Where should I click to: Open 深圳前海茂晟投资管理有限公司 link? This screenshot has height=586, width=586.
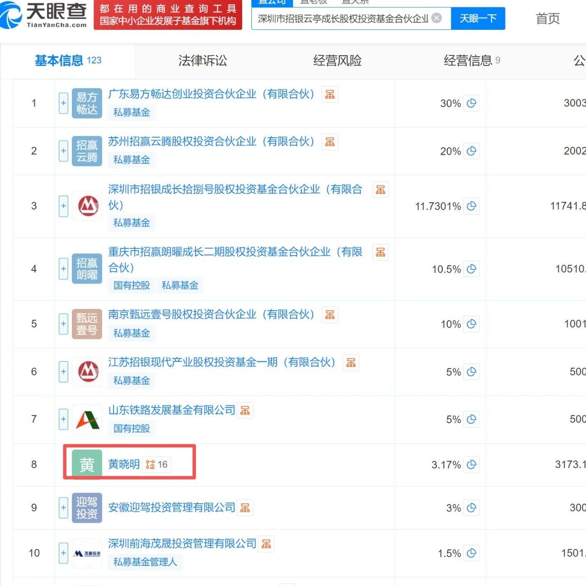(x=182, y=544)
